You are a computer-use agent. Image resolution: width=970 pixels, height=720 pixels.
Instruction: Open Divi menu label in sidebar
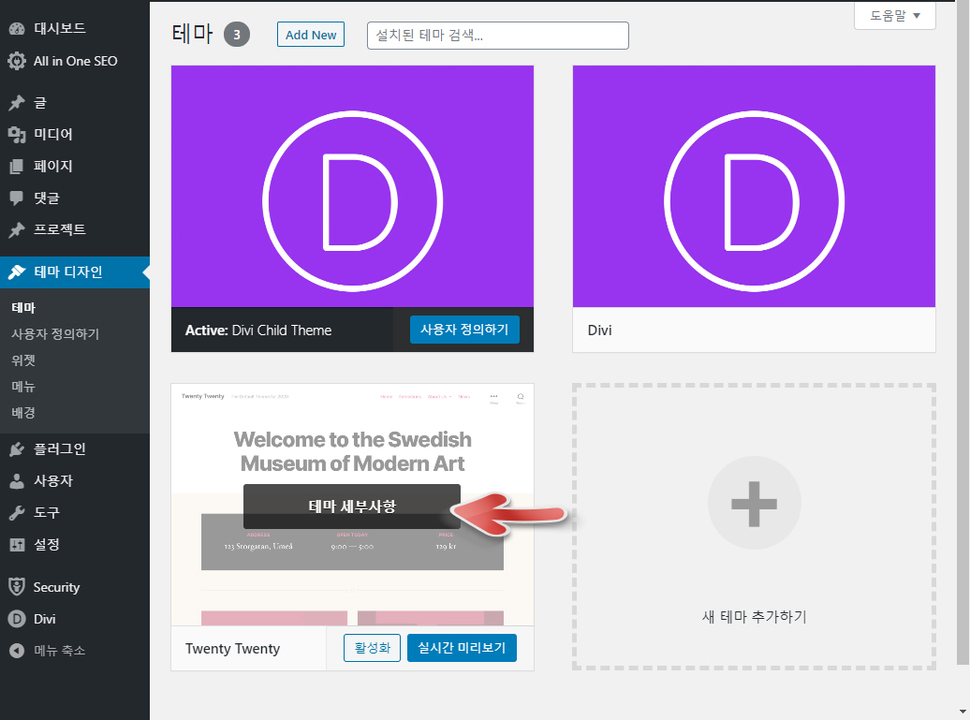click(45, 619)
